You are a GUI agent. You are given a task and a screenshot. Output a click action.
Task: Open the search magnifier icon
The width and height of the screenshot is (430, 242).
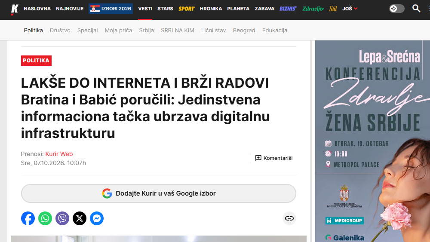(x=416, y=9)
